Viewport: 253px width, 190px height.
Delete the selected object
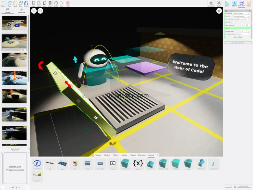(x=50, y=4)
